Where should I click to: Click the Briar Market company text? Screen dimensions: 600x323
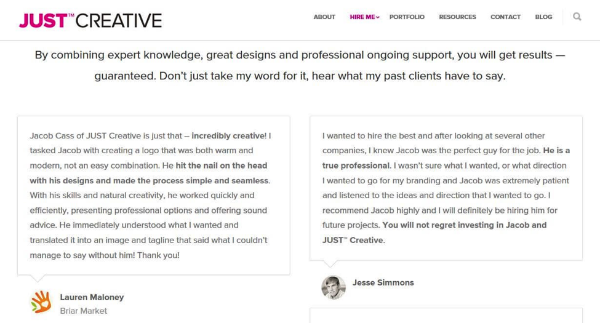point(84,311)
